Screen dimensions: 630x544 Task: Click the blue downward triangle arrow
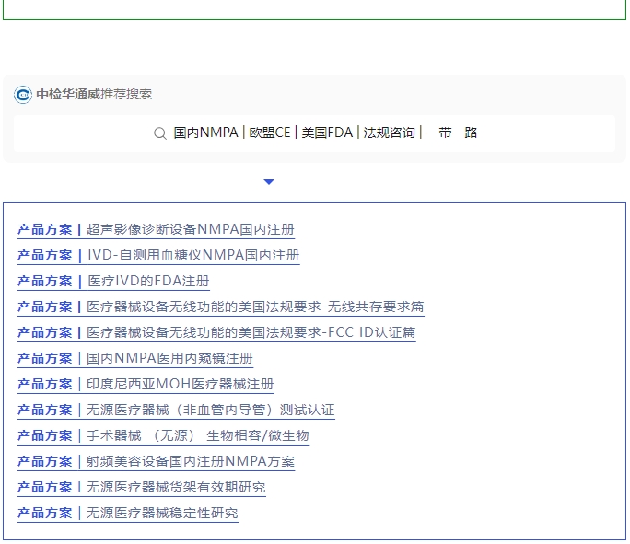pos(269,182)
